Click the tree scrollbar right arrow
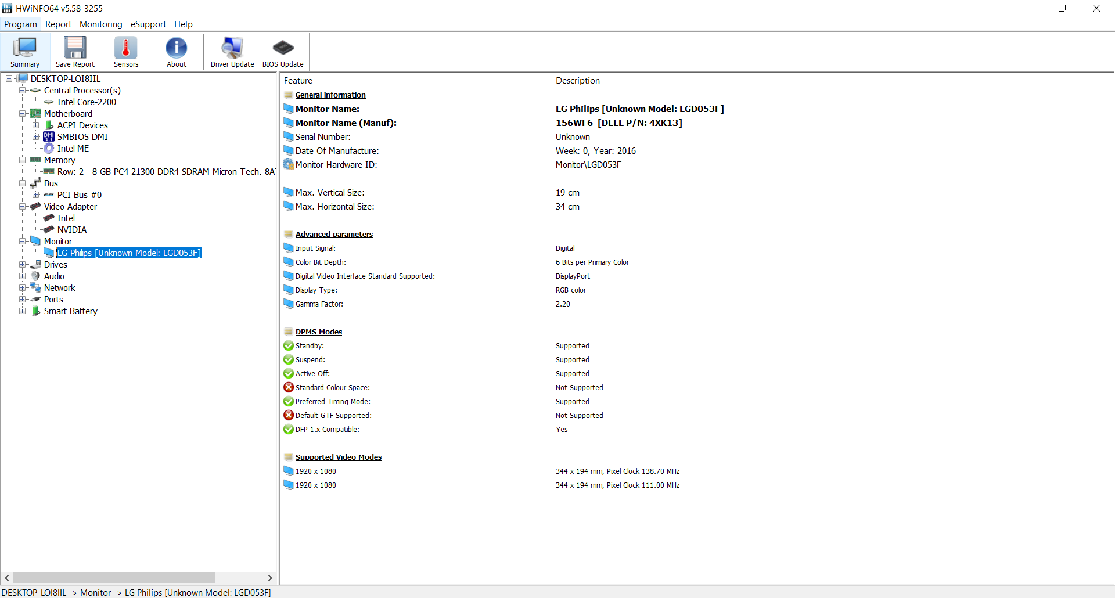This screenshot has height=598, width=1115. (270, 578)
